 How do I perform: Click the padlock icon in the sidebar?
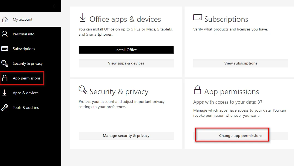click(5, 78)
